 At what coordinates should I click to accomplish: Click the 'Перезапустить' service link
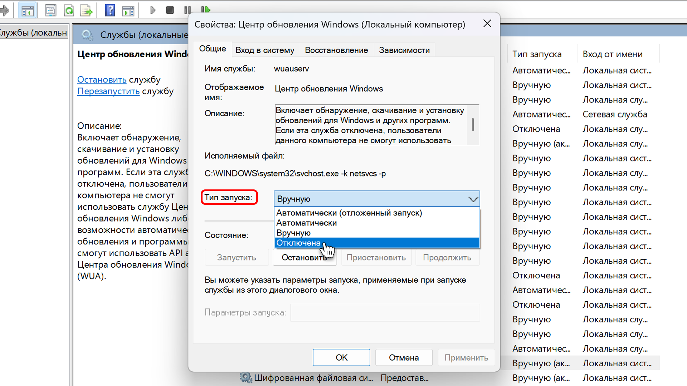pos(108,91)
